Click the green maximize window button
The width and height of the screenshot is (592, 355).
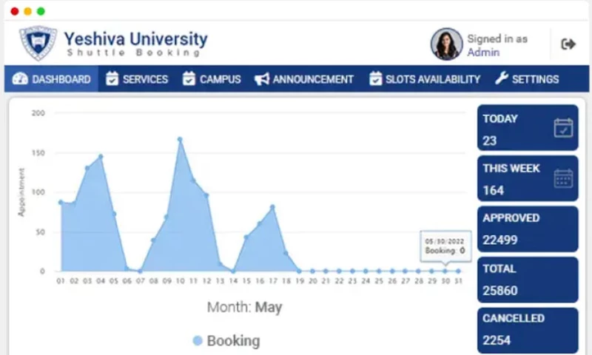(x=41, y=11)
